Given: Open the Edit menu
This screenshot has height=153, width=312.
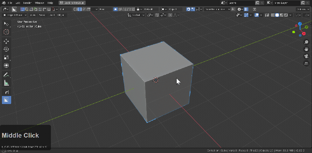Looking at the screenshot, I should tap(18, 3).
